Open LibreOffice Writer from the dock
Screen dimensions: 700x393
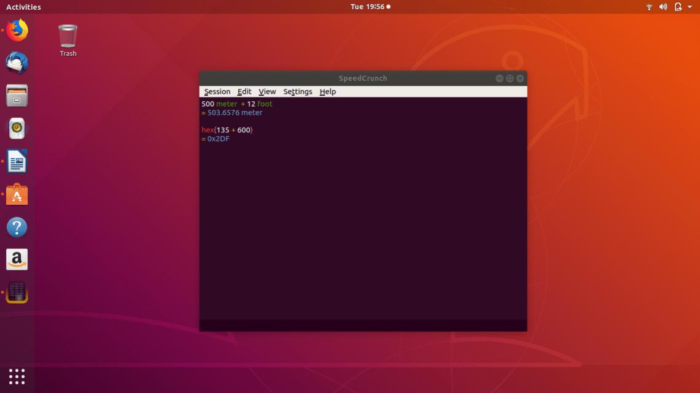pos(17,161)
